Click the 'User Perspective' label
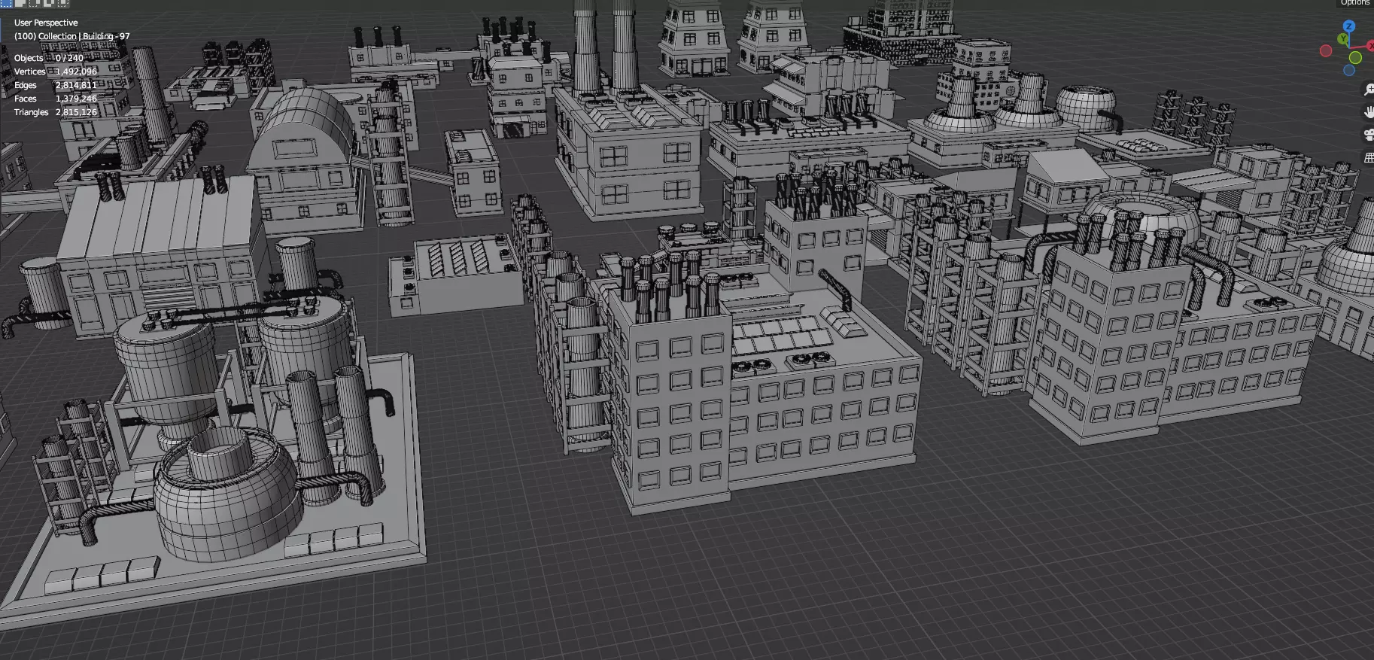The image size is (1374, 660). [x=46, y=23]
